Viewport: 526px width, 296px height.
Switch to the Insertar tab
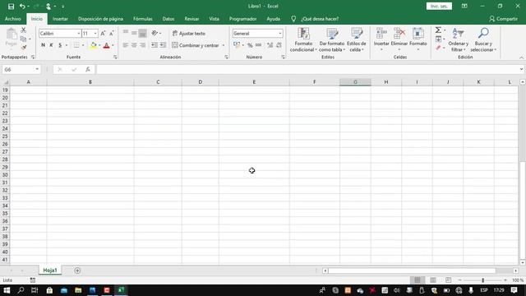[60, 19]
